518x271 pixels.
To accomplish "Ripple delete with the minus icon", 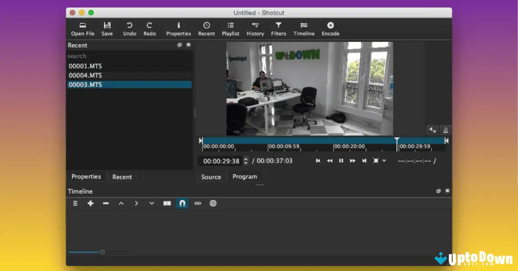I will coord(106,203).
